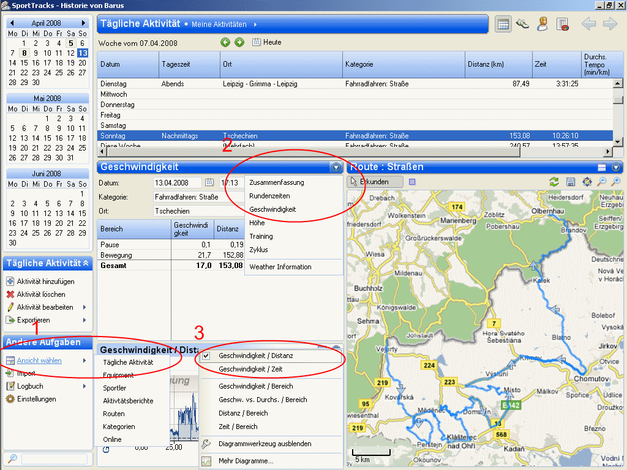627x470 pixels.
Task: Click the small purple square color swatch
Action: point(412,182)
